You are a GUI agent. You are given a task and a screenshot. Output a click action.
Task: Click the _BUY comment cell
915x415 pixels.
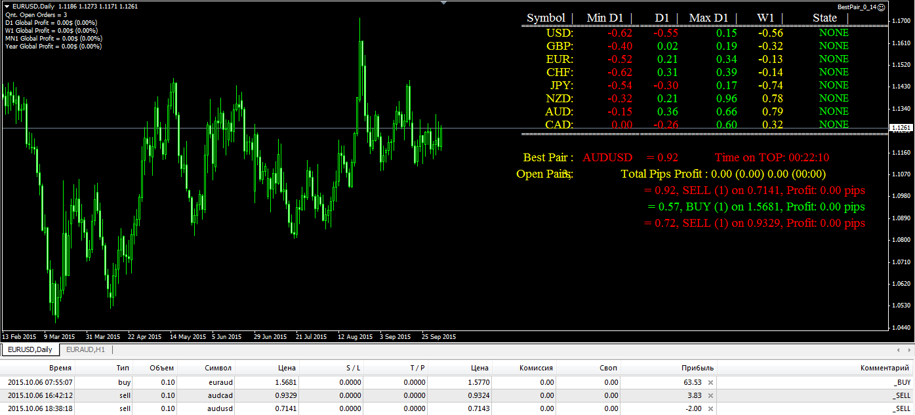pos(903,382)
